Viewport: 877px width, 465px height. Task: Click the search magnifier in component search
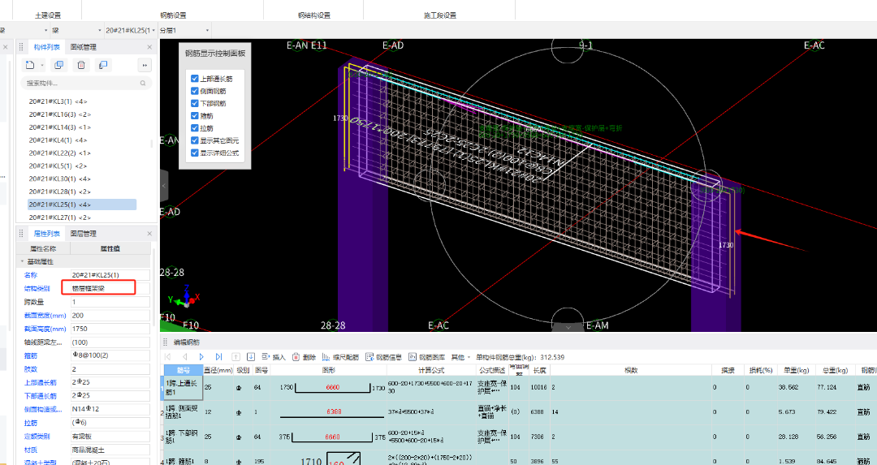tap(143, 84)
